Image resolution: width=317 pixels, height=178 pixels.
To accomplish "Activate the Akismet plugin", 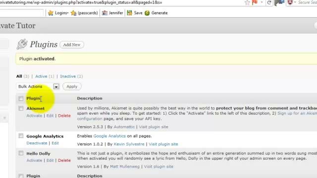I will coord(34,116).
